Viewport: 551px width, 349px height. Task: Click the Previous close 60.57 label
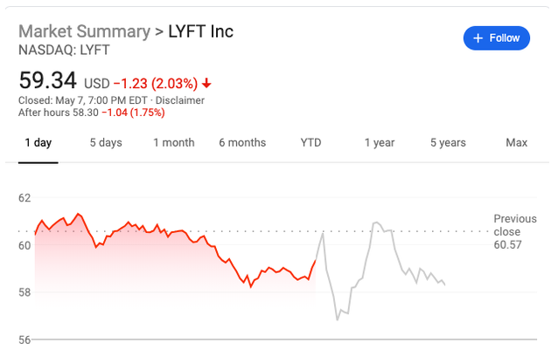click(515, 231)
